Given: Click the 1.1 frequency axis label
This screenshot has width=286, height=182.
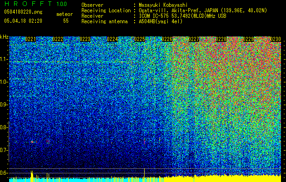Looking at the screenshot, I should click(4, 59).
